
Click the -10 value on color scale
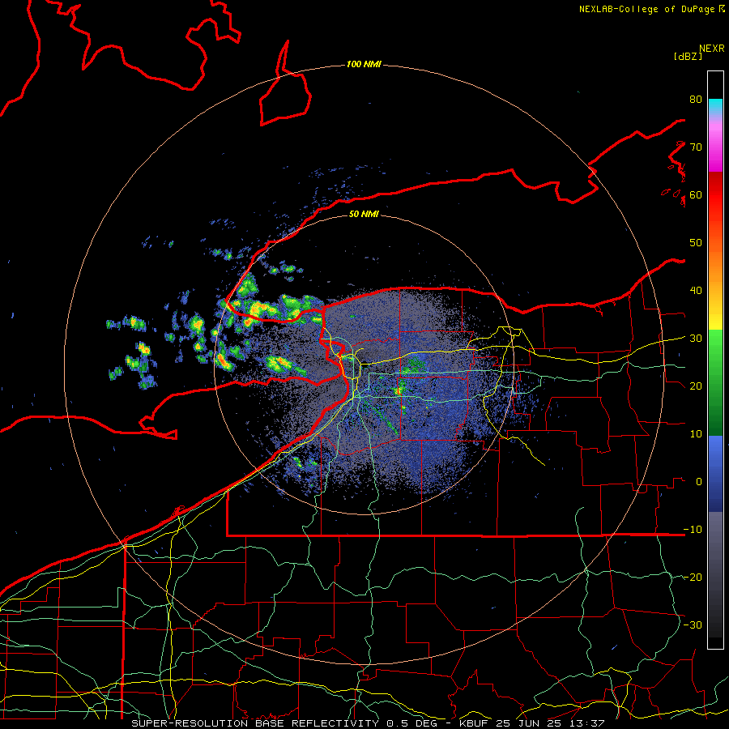[693, 529]
